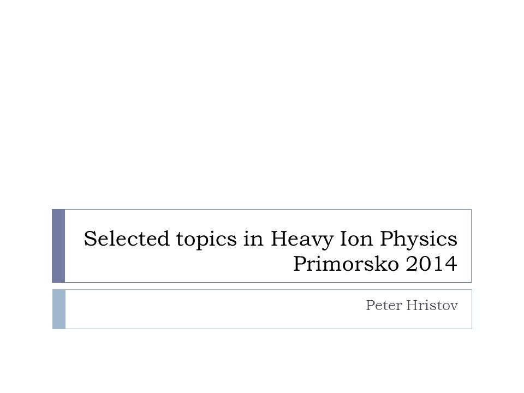
Task: Click the title box's right border edge
Action: 471,246
